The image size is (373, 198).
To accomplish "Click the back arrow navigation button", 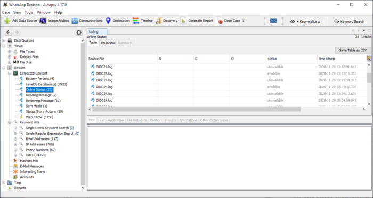I will pyautogui.click(x=8, y=32).
